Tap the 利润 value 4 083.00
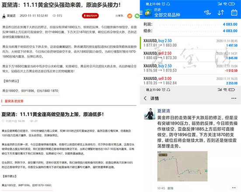Screen dimensions: 241x192 click(230, 24)
